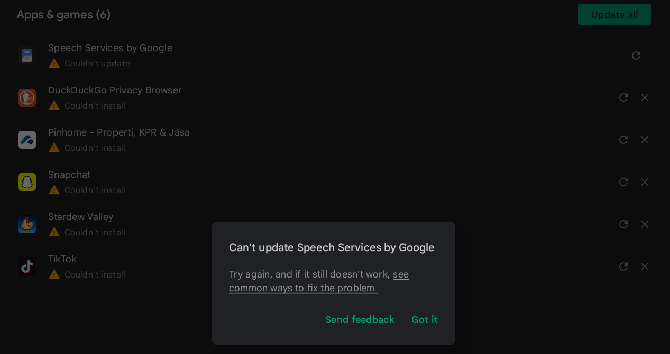Open the Pinhome - Properti app icon
The image size is (670, 354).
click(x=27, y=140)
